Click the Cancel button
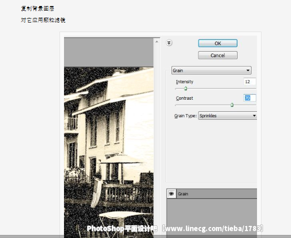This screenshot has height=238, width=291. tap(217, 55)
